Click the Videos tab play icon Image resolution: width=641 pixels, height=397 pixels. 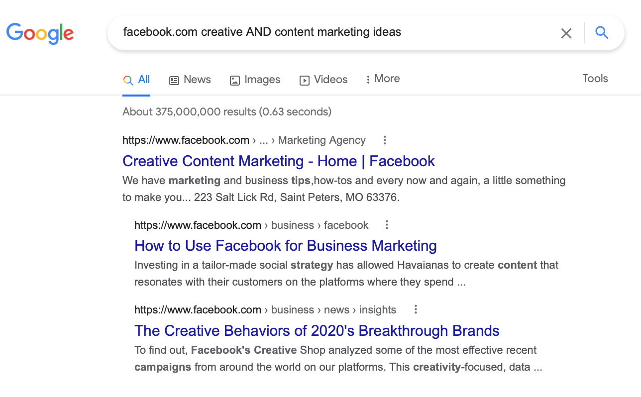click(304, 80)
